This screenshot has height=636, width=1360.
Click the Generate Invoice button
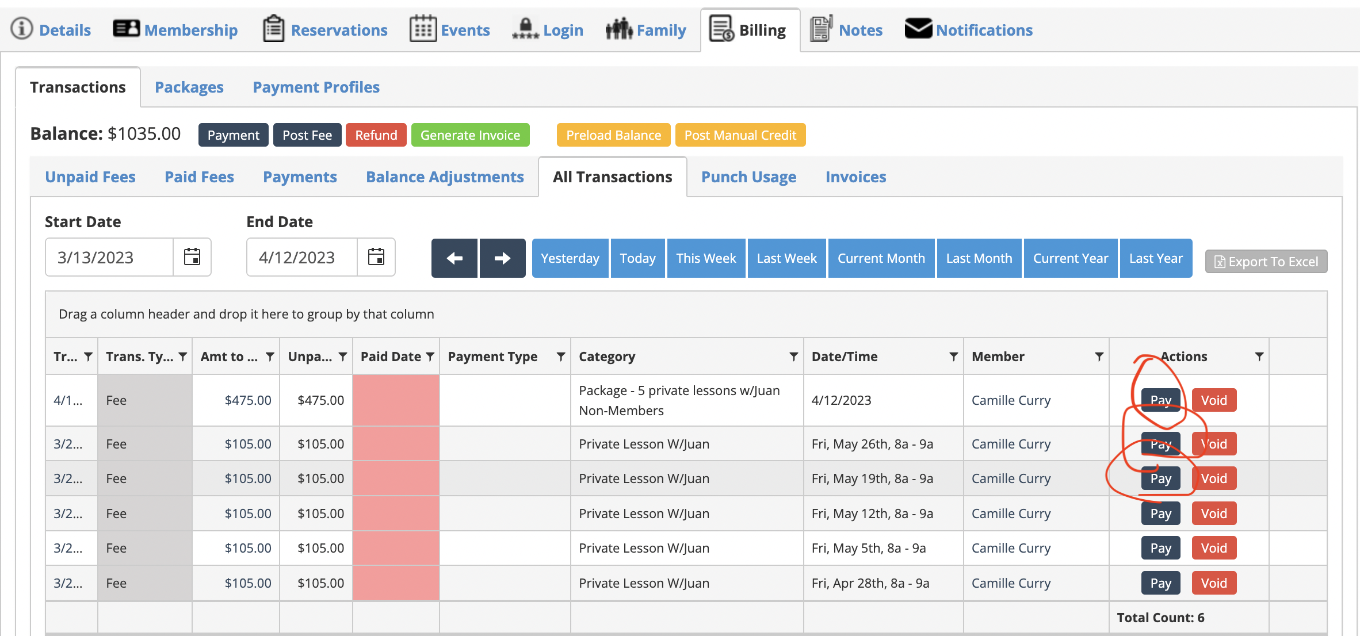pos(470,135)
